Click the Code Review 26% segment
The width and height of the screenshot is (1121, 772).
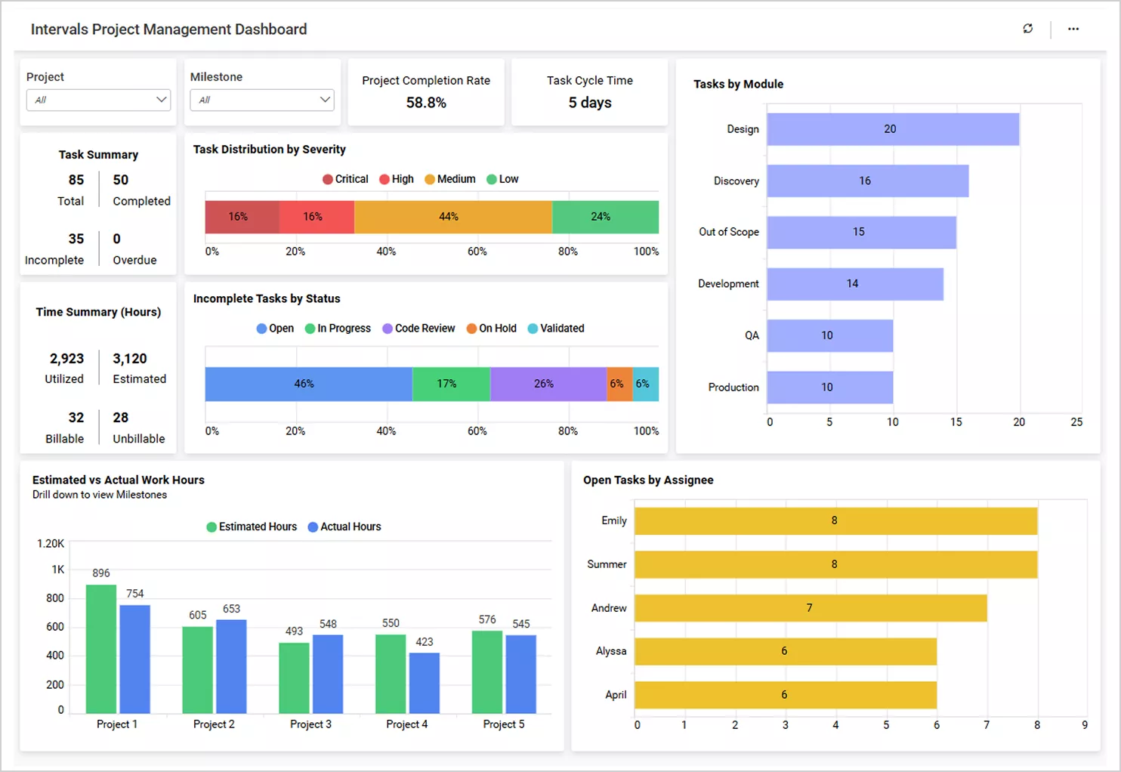[548, 384]
